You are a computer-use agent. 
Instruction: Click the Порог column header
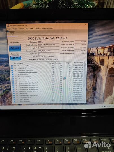[68, 63]
